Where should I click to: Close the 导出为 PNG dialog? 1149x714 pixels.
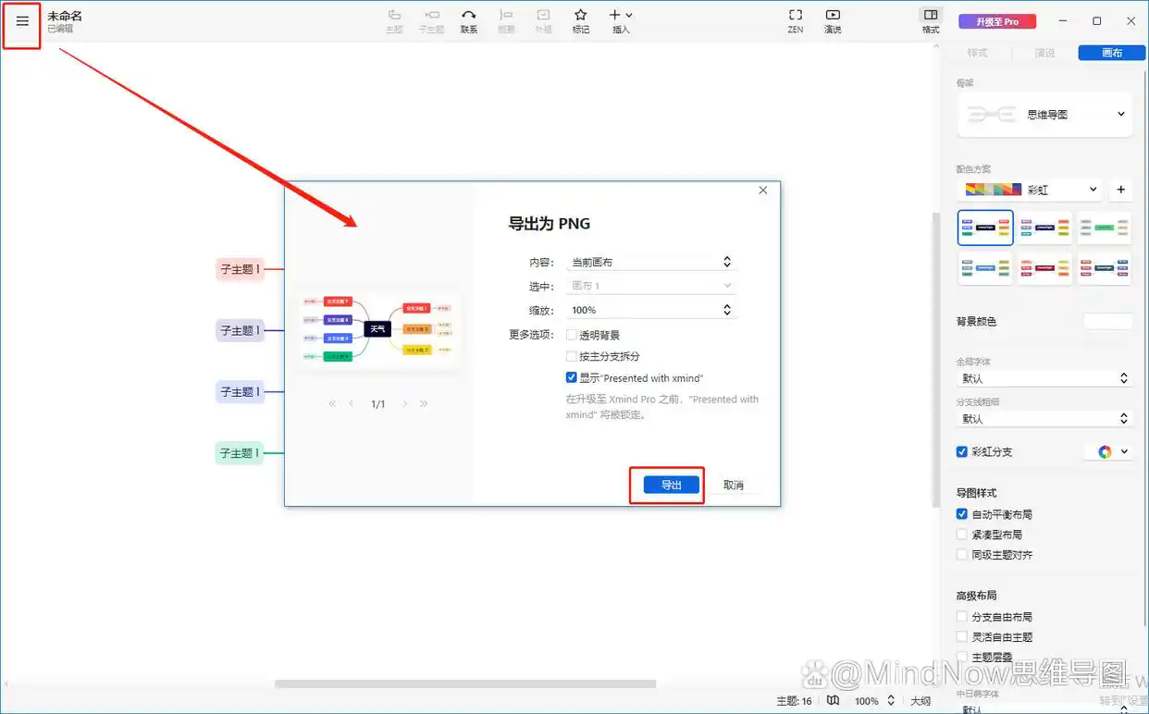763,191
